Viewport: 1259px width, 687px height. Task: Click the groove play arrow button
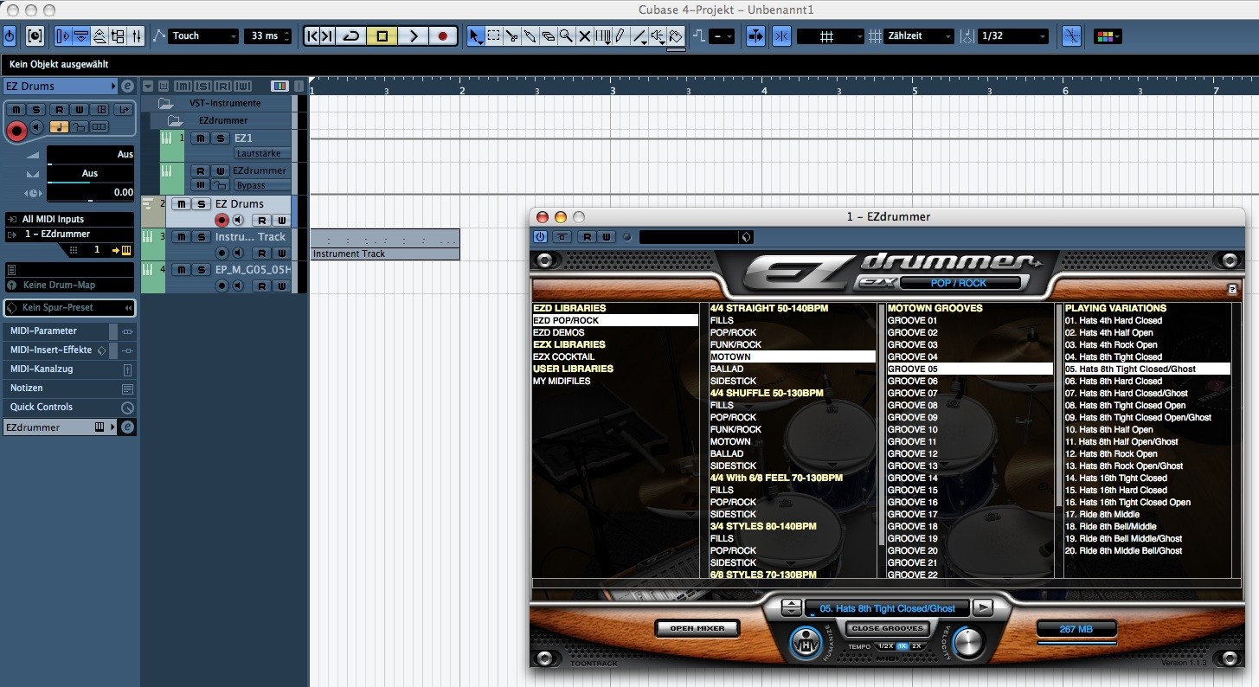982,607
